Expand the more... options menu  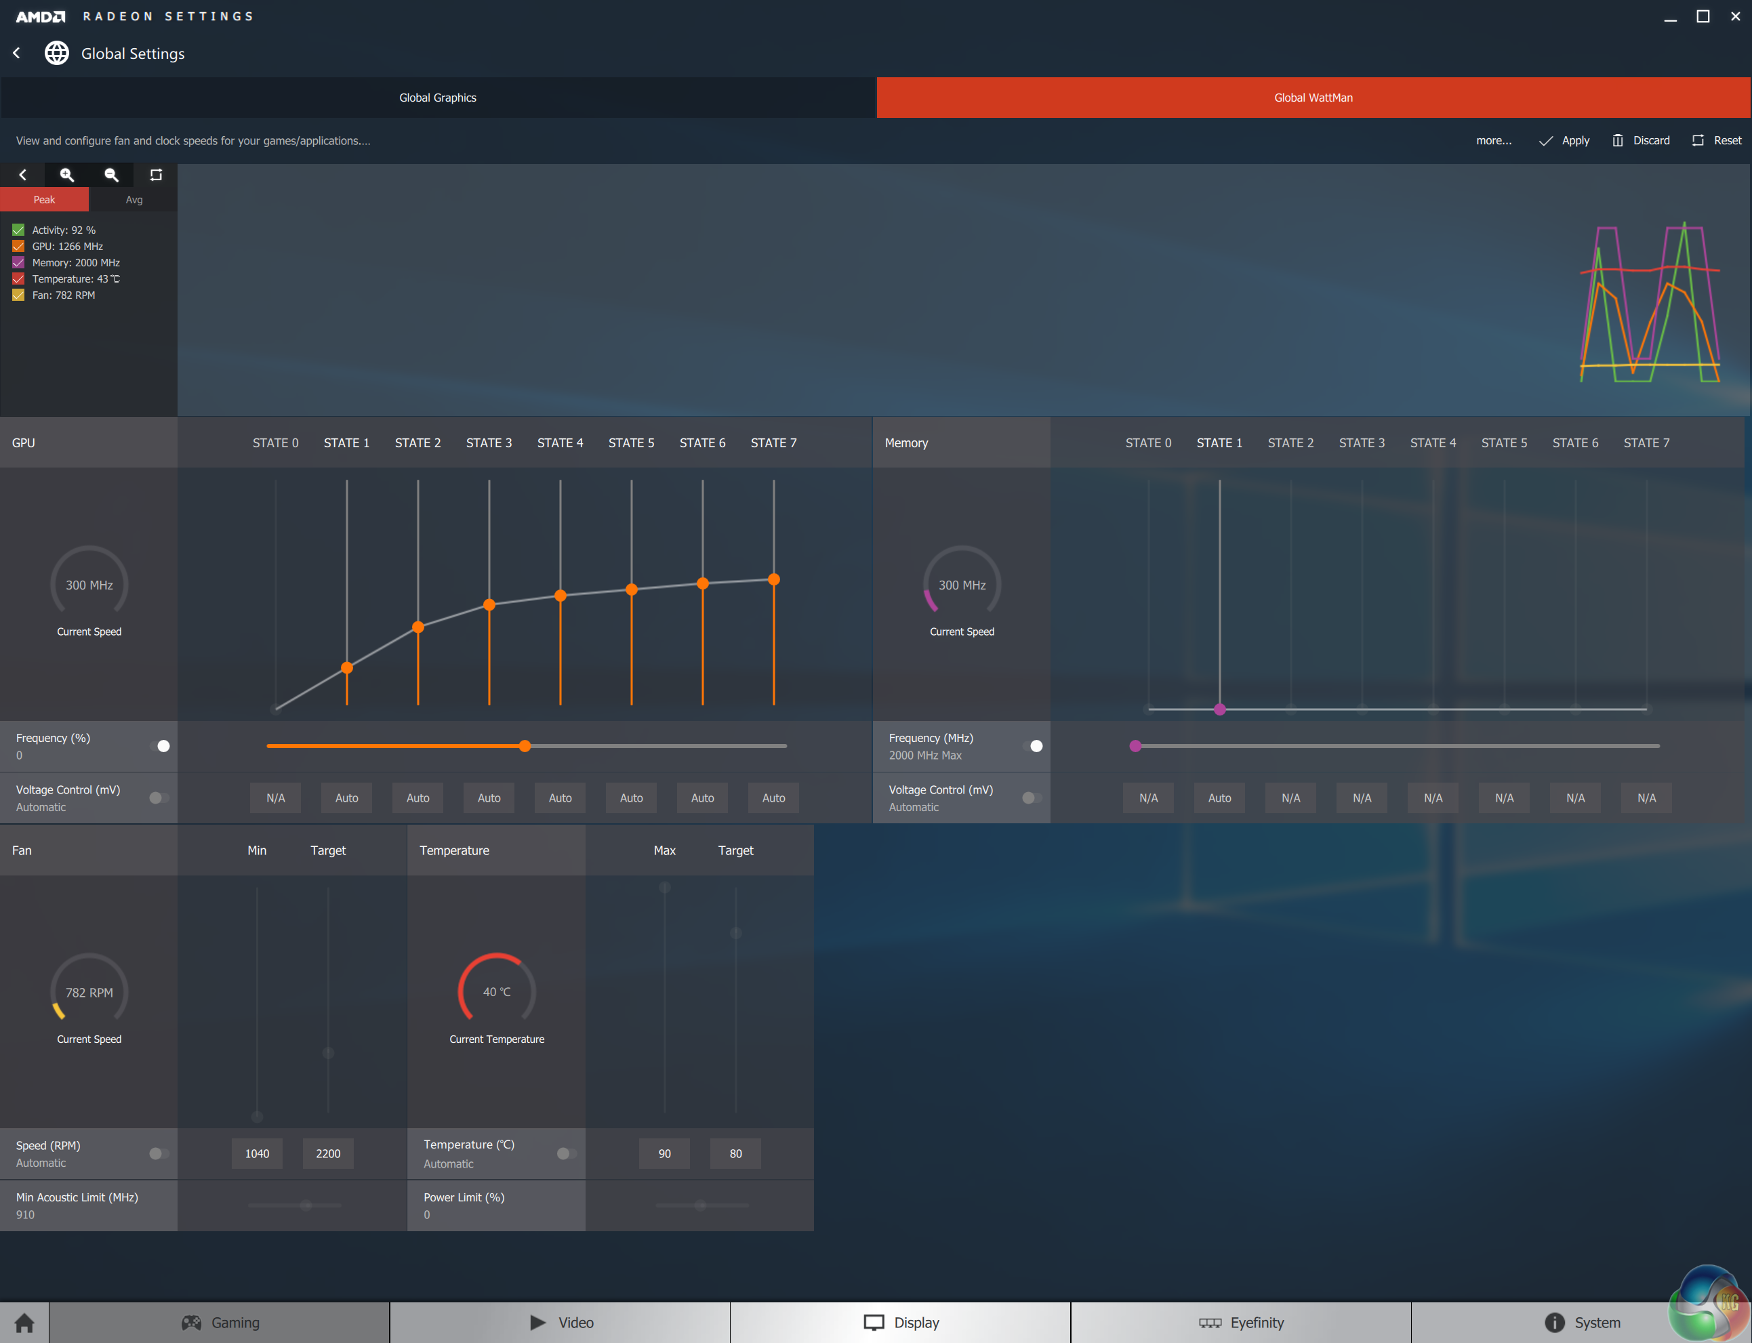[1493, 141]
